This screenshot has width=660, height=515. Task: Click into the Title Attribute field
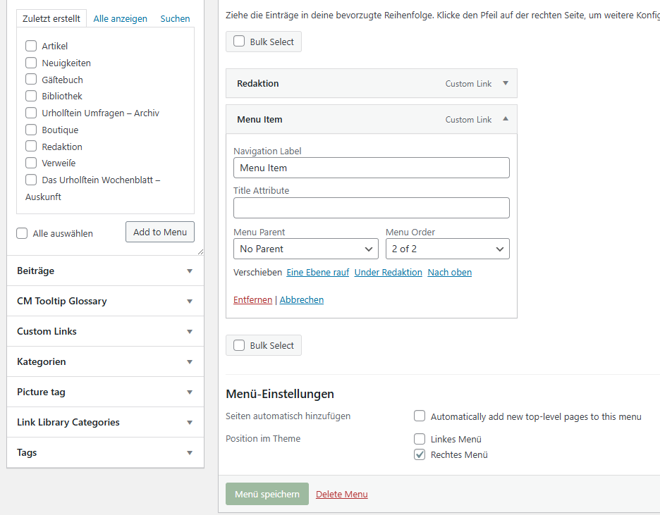(371, 208)
